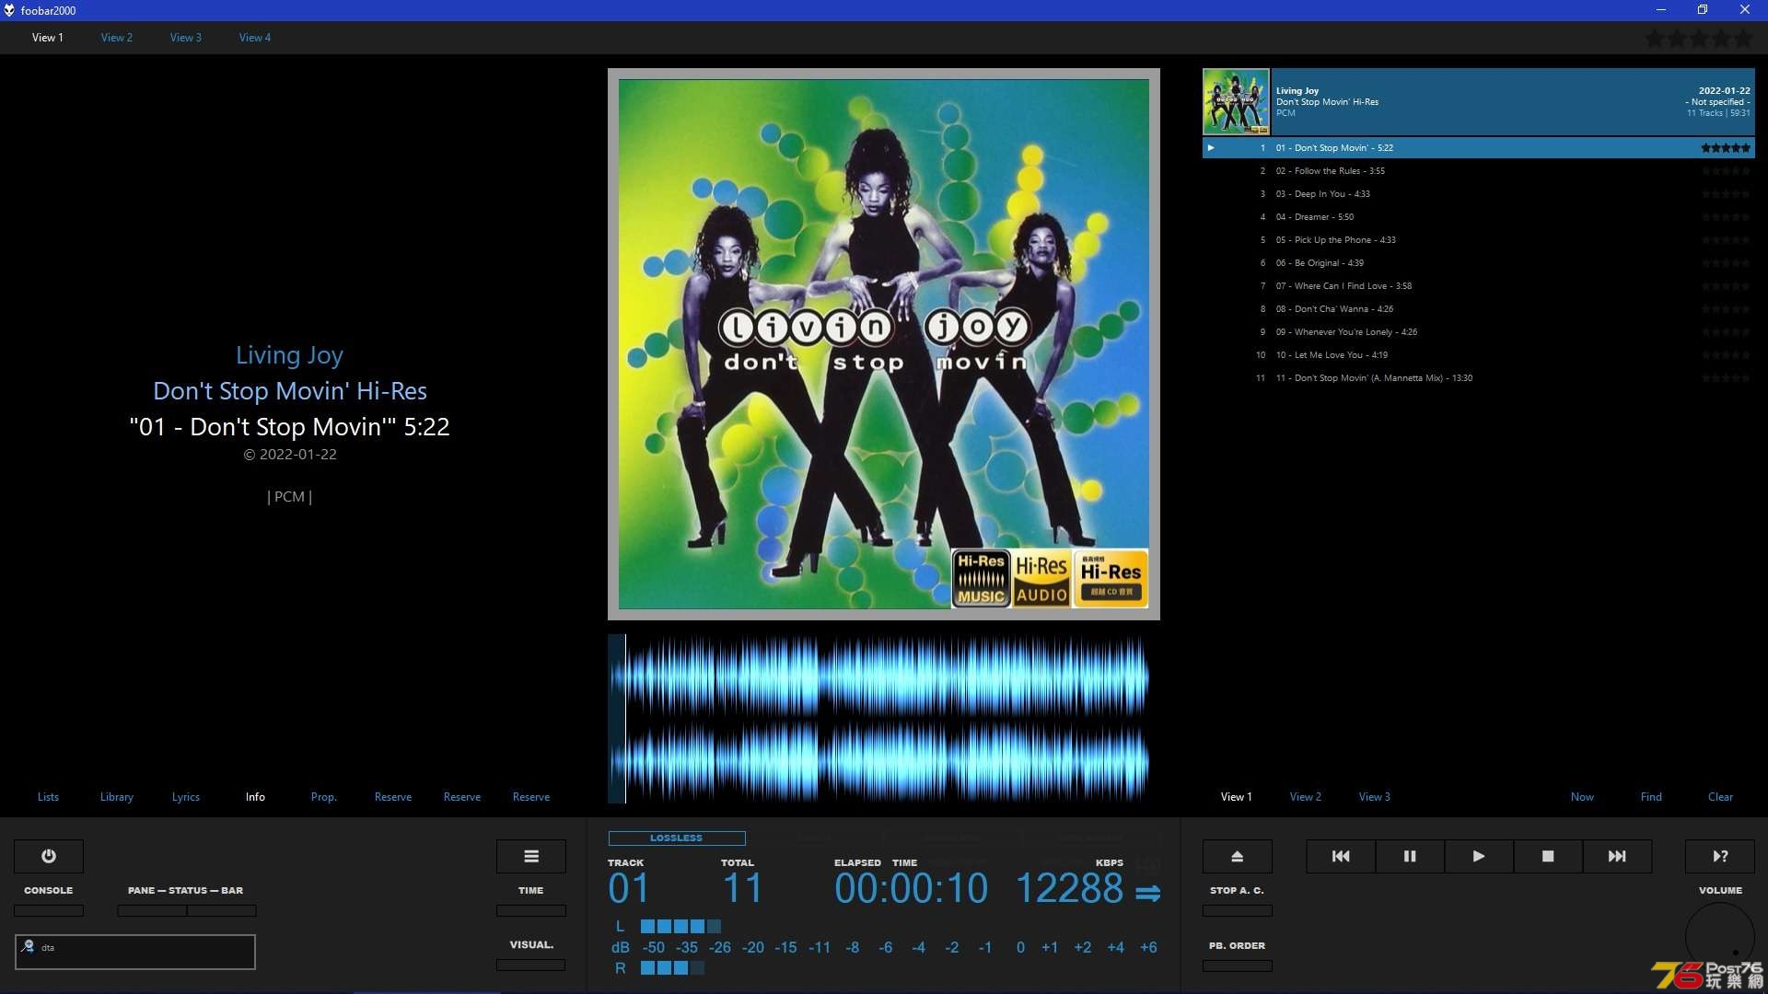
Task: Select View 3 below the playlist panel
Action: [1375, 797]
